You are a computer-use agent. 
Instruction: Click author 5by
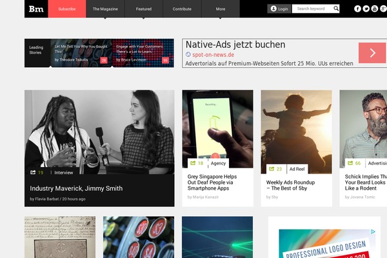275,197
